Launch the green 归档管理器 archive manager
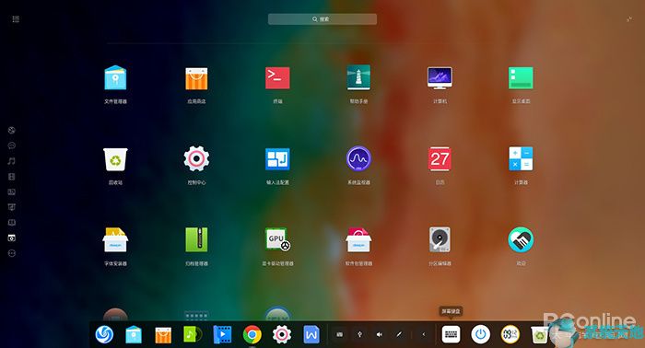This screenshot has height=348, width=645. 196,239
